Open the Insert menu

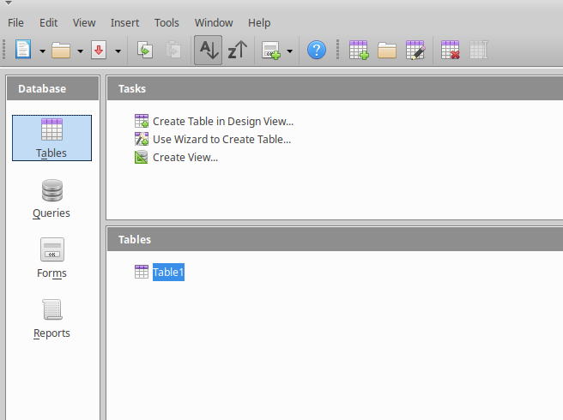pos(124,22)
